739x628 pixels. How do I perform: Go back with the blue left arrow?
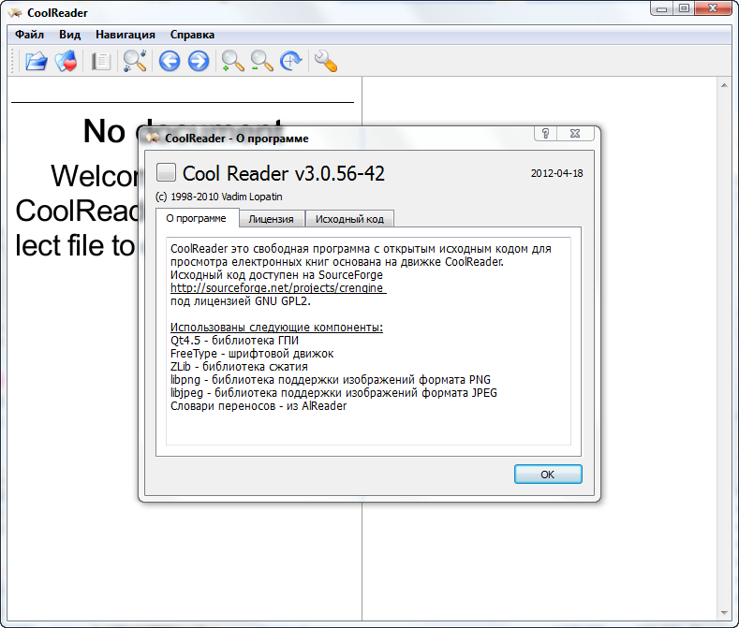(170, 61)
